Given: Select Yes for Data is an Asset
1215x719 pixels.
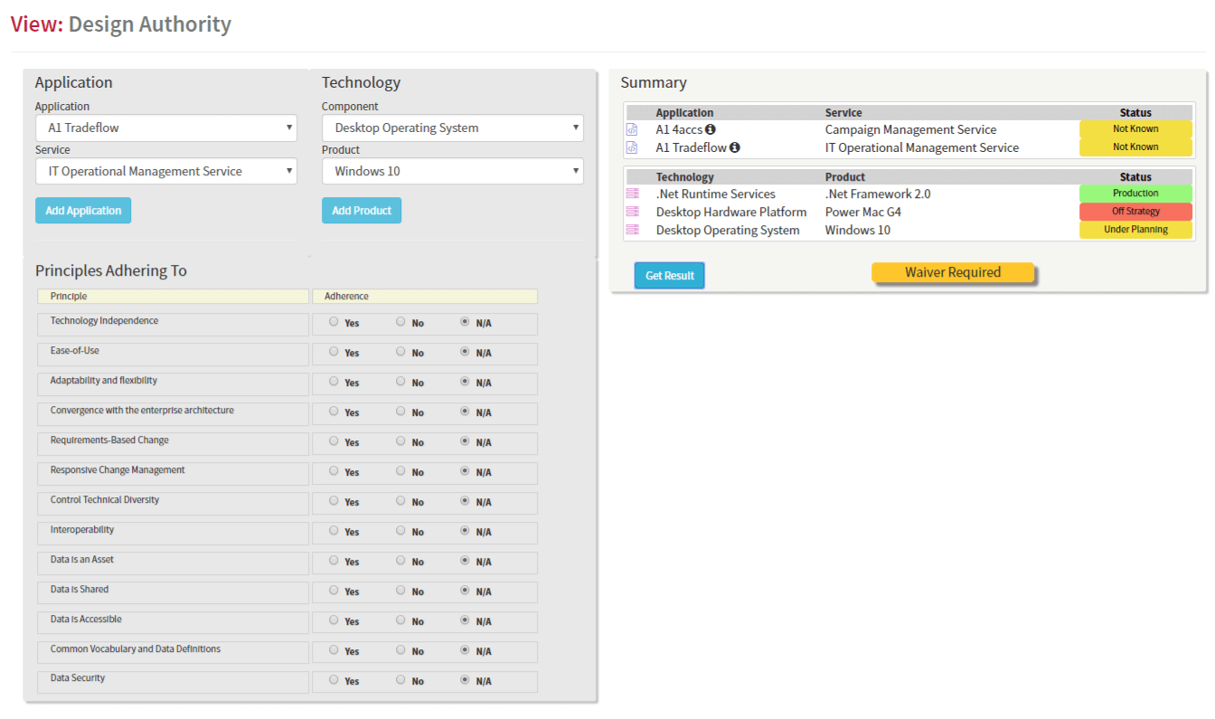Looking at the screenshot, I should tap(334, 560).
